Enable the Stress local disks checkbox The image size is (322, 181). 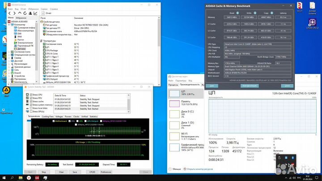click(x=30, y=108)
